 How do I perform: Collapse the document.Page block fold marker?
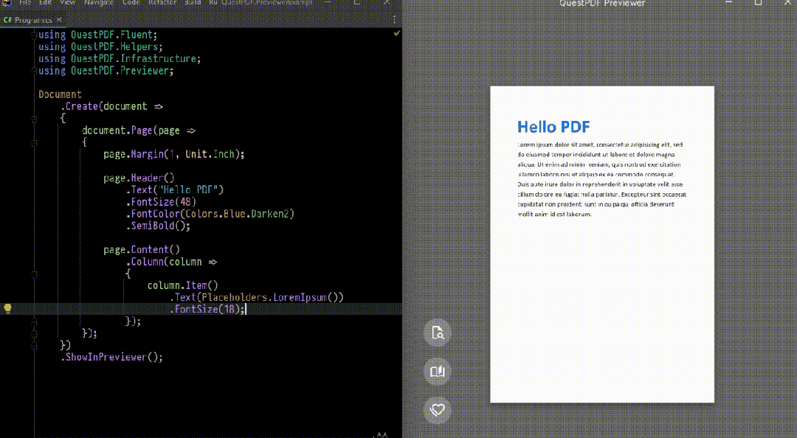(34, 142)
